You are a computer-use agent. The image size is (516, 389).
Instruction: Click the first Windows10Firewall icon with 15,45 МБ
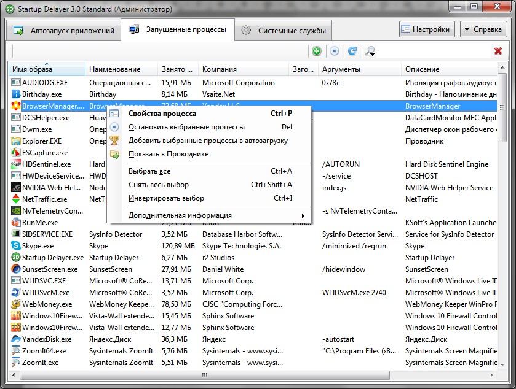pyautogui.click(x=16, y=316)
